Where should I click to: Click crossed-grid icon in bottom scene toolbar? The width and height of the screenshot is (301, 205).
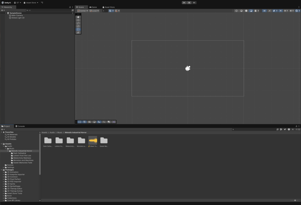(89, 122)
